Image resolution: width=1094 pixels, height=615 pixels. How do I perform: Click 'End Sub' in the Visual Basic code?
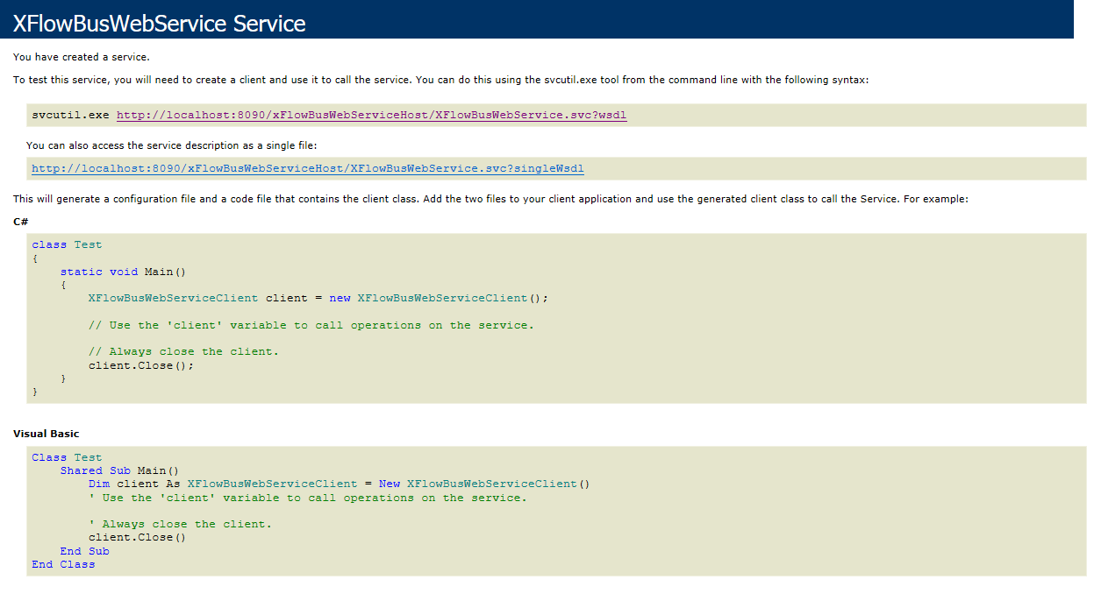[85, 550]
